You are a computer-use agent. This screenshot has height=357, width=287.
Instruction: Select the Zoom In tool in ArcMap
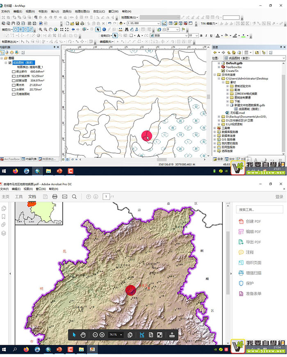[41, 29]
